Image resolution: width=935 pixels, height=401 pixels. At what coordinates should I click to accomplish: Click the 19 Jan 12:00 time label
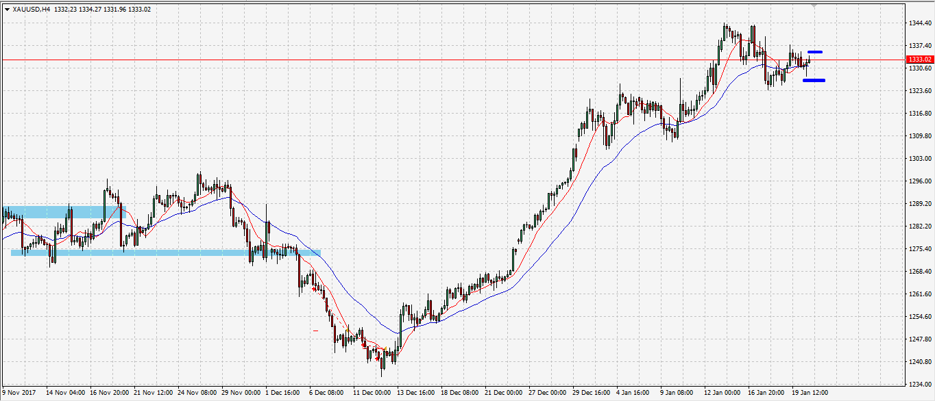tap(811, 393)
